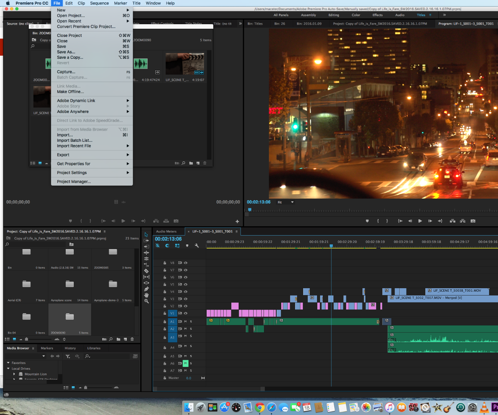Switch to the History tab
This screenshot has height=415, width=498.
[71, 348]
